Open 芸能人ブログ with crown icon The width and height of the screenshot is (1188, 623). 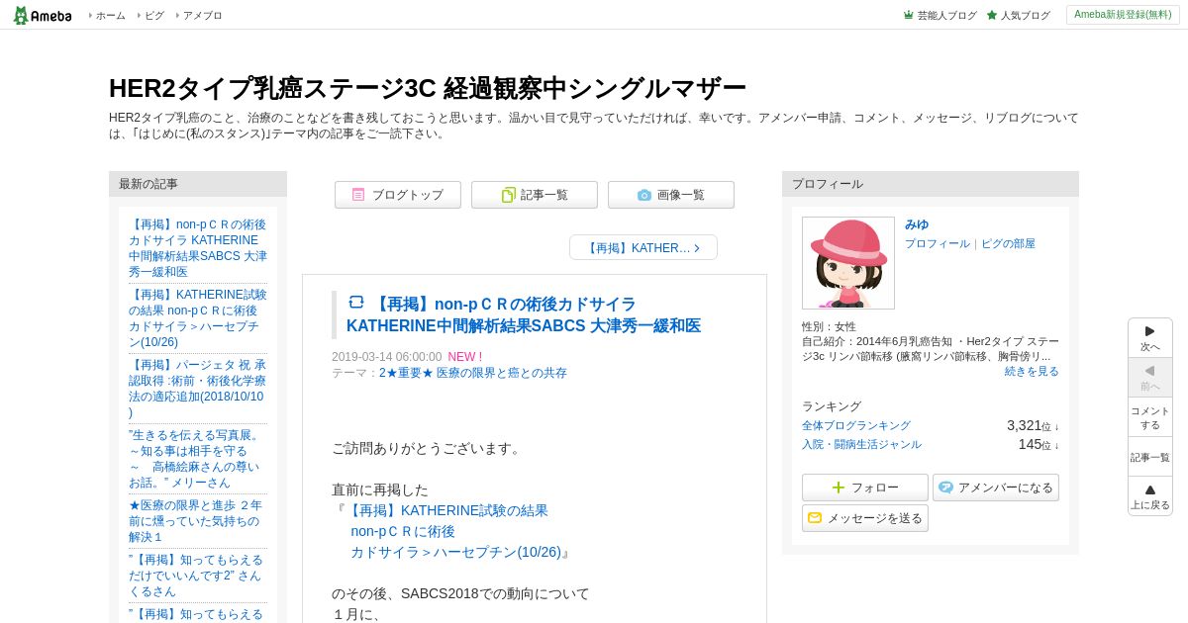[940, 16]
